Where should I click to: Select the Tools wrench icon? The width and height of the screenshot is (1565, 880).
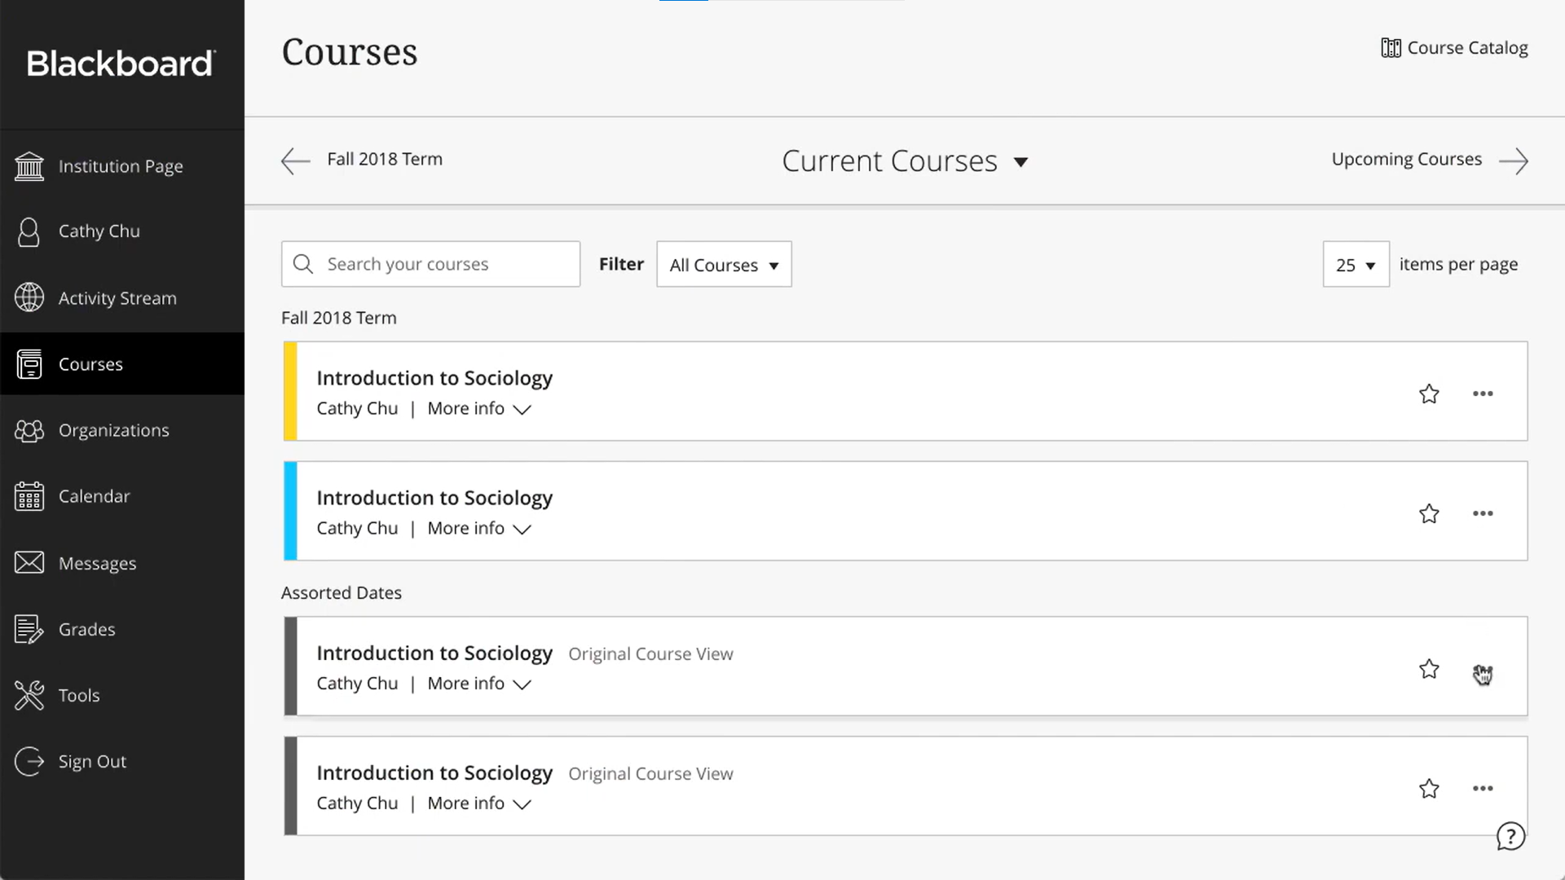pyautogui.click(x=29, y=695)
